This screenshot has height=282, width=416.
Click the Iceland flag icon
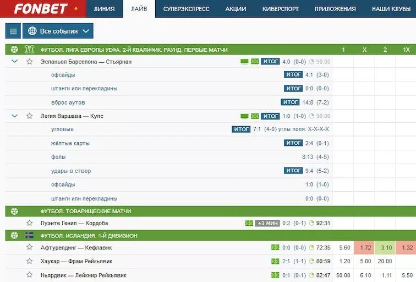tap(29, 235)
